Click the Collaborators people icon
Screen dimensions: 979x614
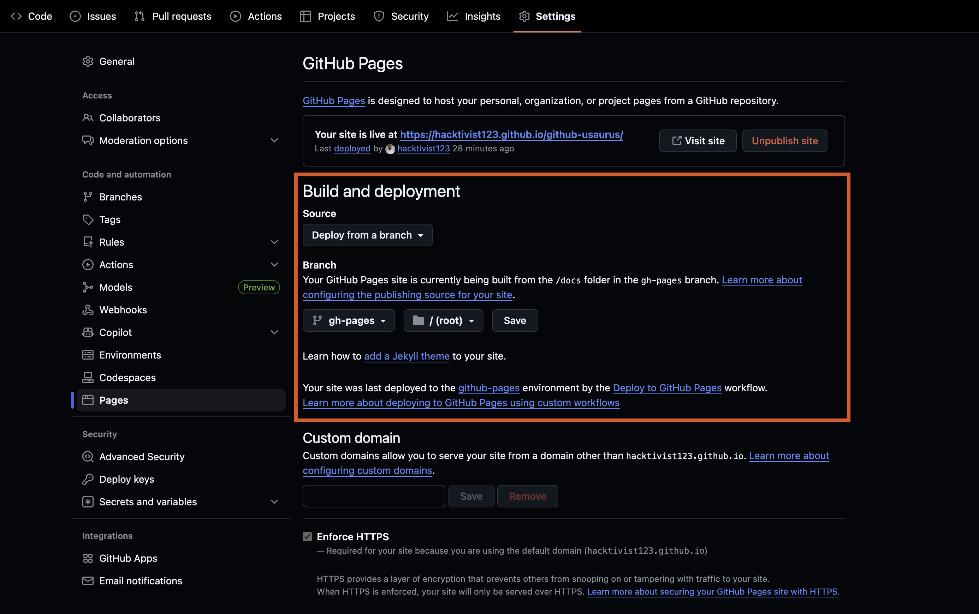point(88,118)
